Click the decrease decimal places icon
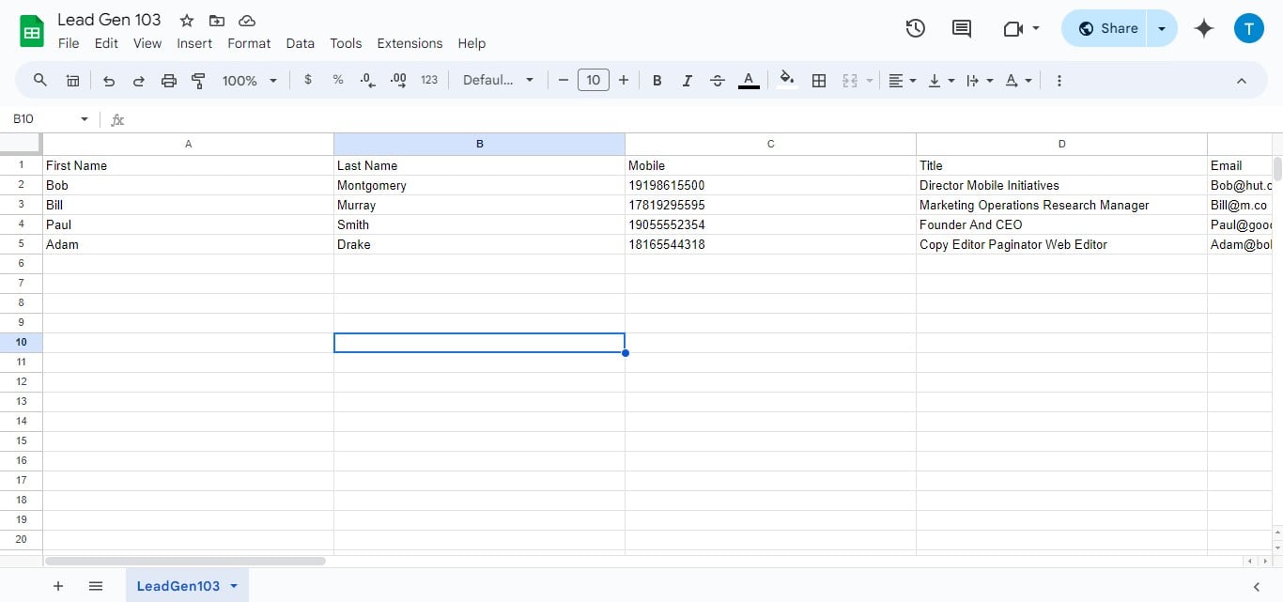 (366, 80)
